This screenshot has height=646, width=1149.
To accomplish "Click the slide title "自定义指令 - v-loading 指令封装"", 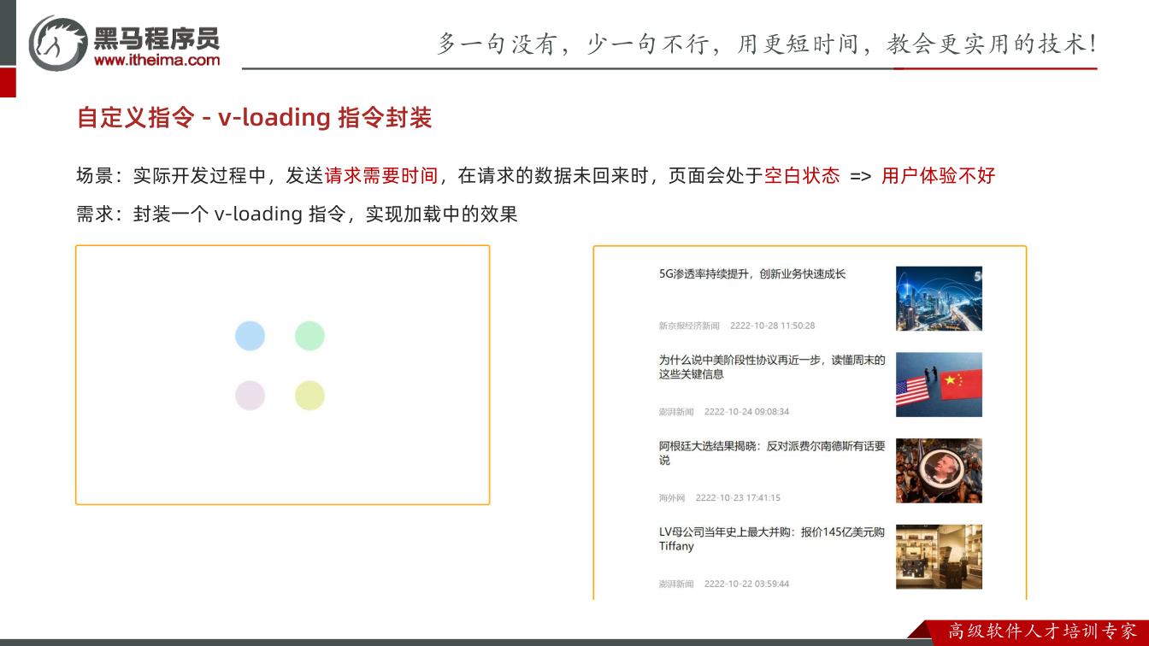I will tap(255, 118).
